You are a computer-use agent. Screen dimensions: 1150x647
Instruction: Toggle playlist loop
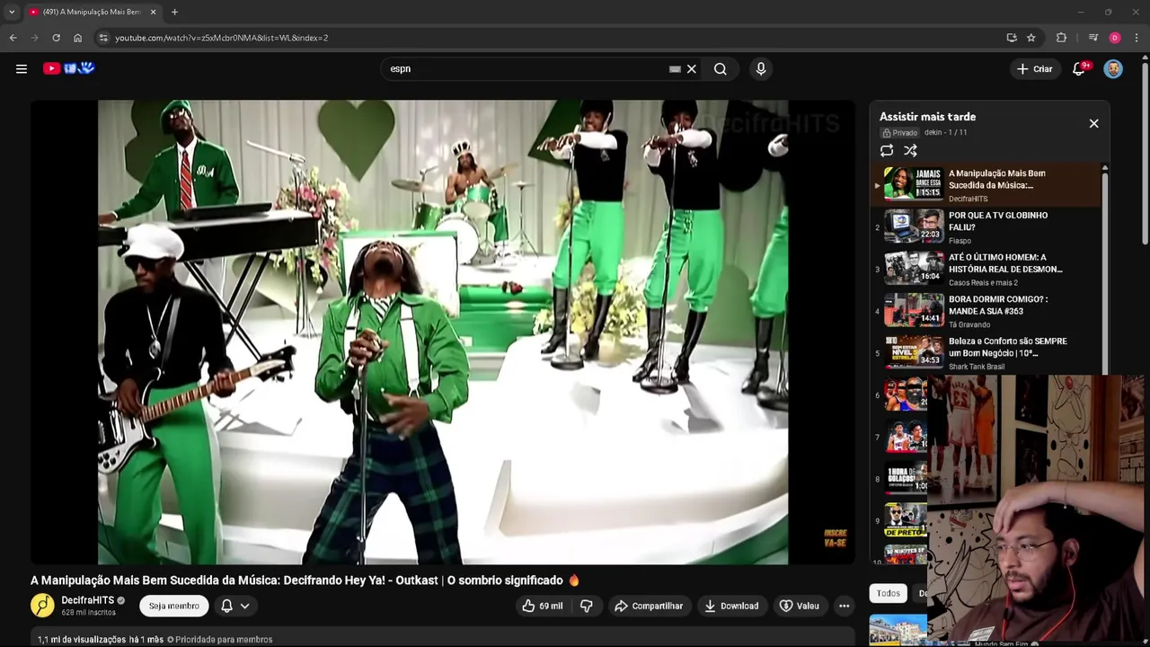click(887, 151)
